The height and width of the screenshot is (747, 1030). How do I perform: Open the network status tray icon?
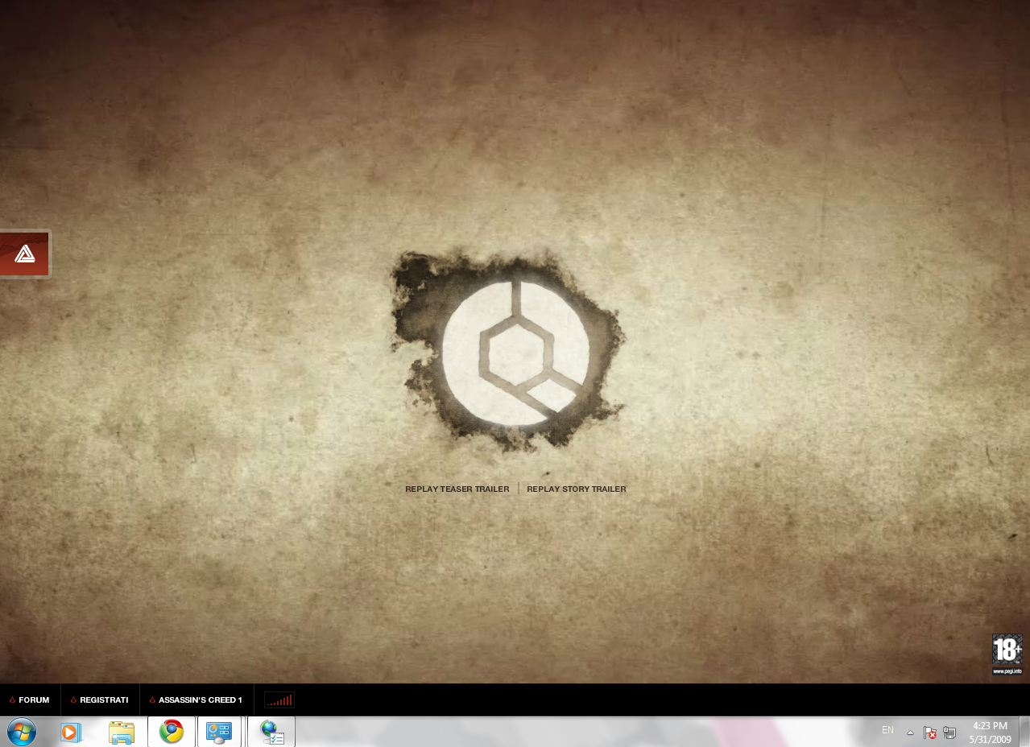coord(949,733)
